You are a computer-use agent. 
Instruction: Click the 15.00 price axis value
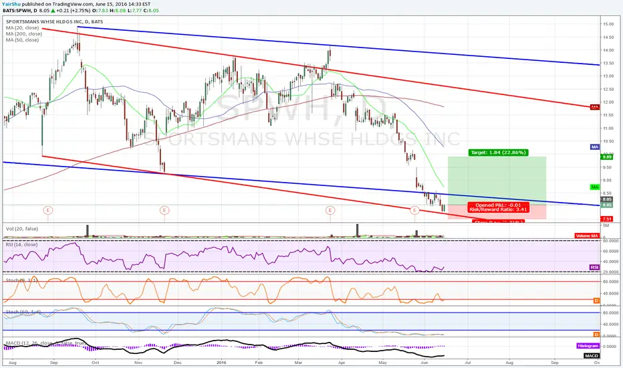click(x=608, y=24)
